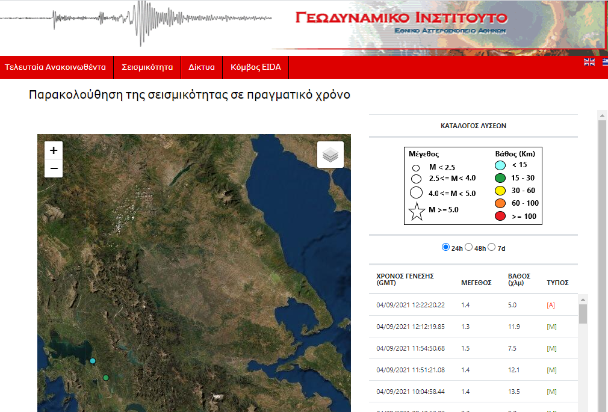Switch language to Greek flag
The image size is (608, 412).
605,62
